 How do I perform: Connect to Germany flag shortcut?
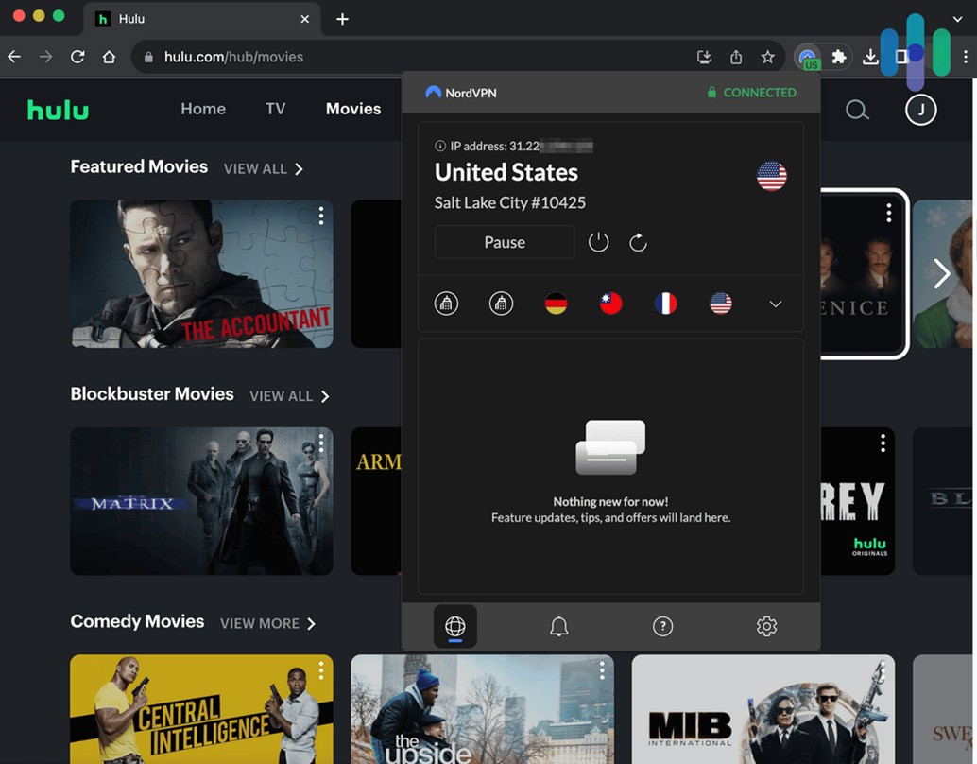pos(556,304)
